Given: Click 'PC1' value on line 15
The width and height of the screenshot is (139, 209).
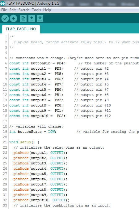Looking at the screenshot, I should tap(58, 111).
